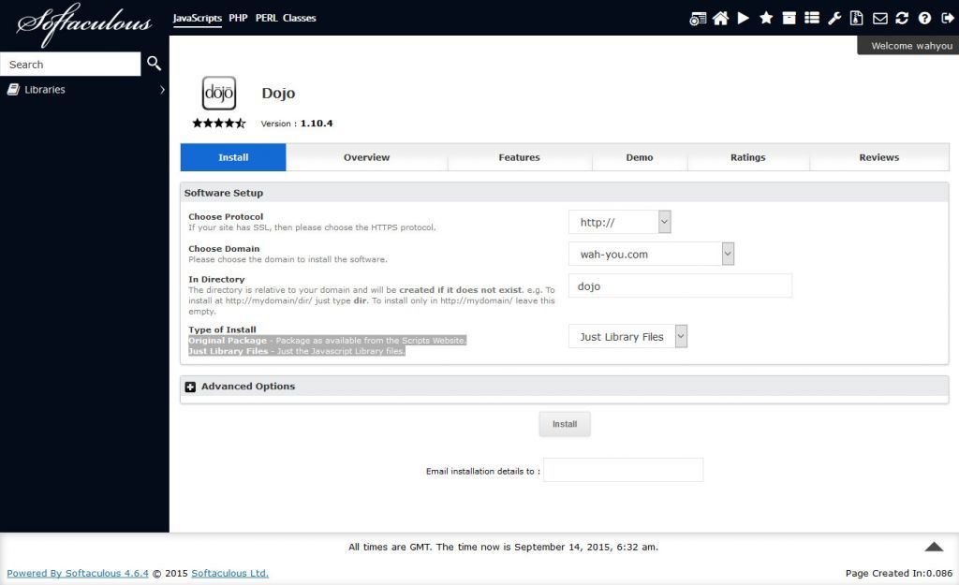This screenshot has width=959, height=585.
Task: Switch to the Reviews tab
Action: point(878,157)
